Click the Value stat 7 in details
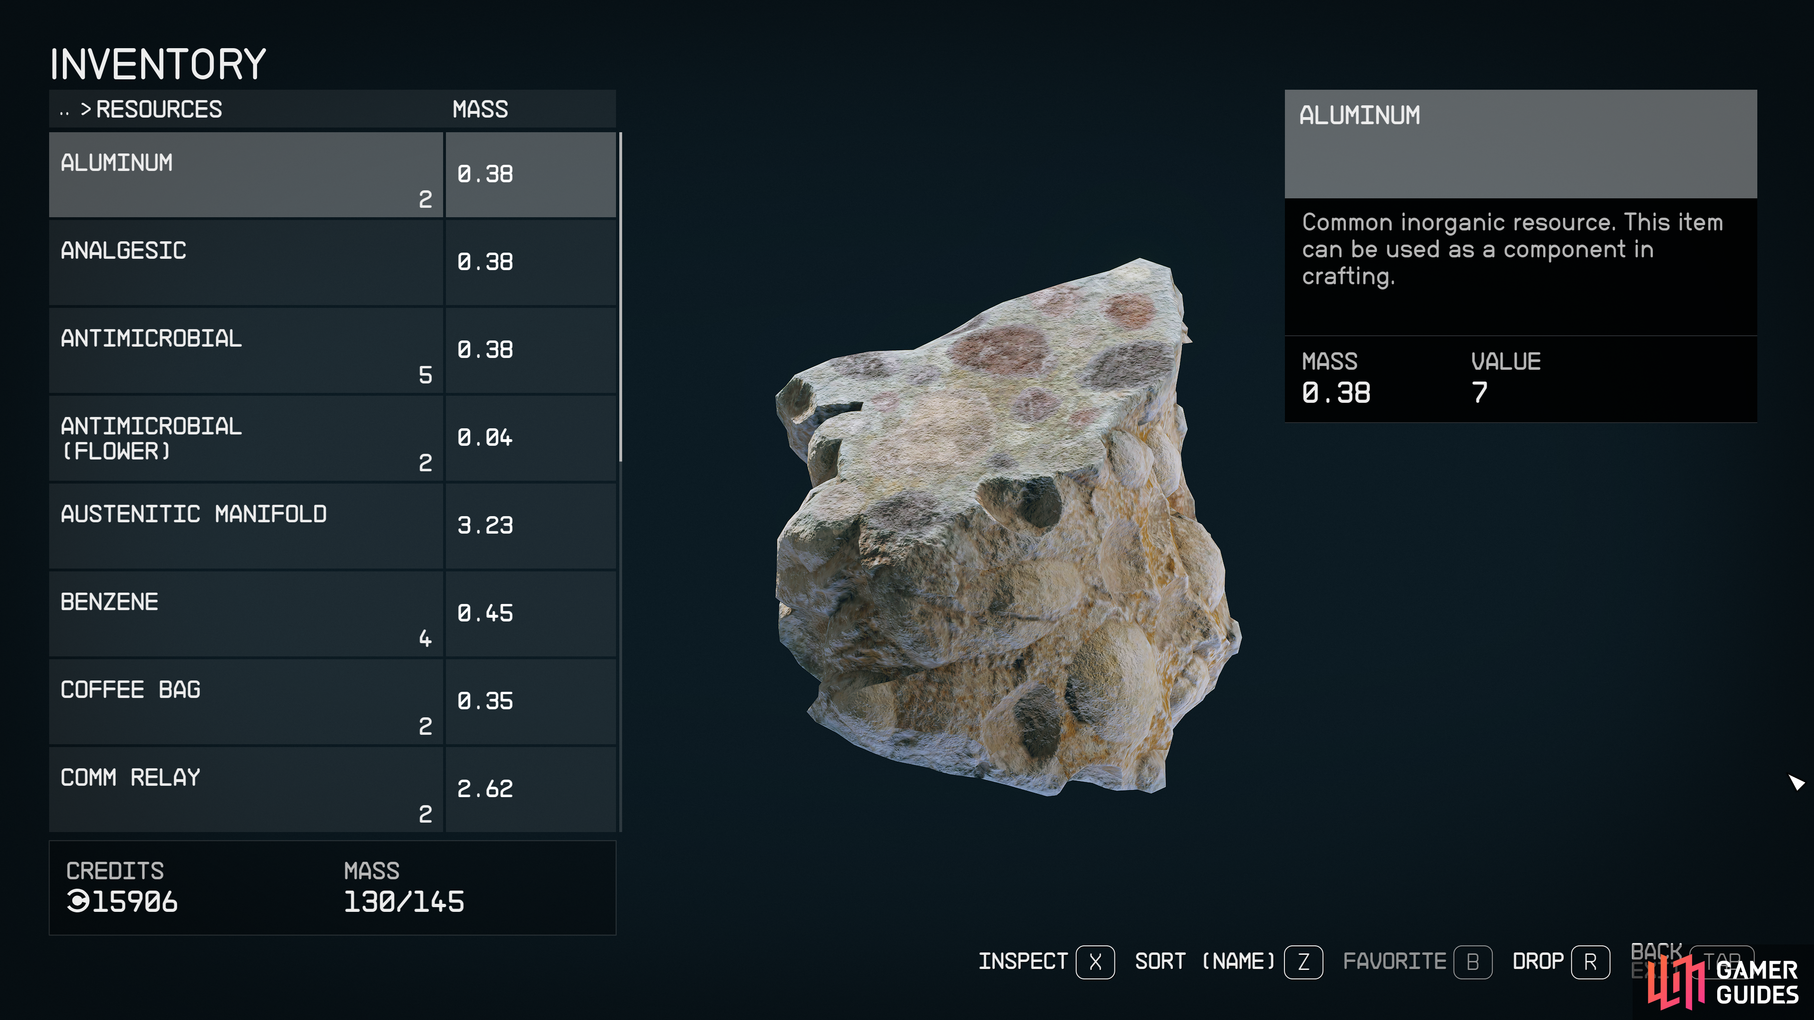The height and width of the screenshot is (1020, 1814). pyautogui.click(x=1480, y=393)
